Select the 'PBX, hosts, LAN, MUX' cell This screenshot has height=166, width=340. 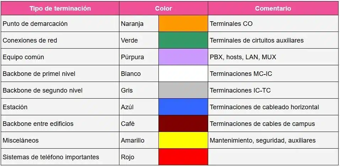243,57
